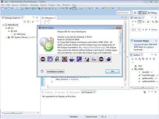Click Open Perspective icon beside Java

[x=135, y=13]
